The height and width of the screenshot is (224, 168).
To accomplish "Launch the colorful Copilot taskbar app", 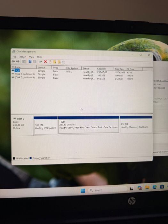I will [140, 188].
